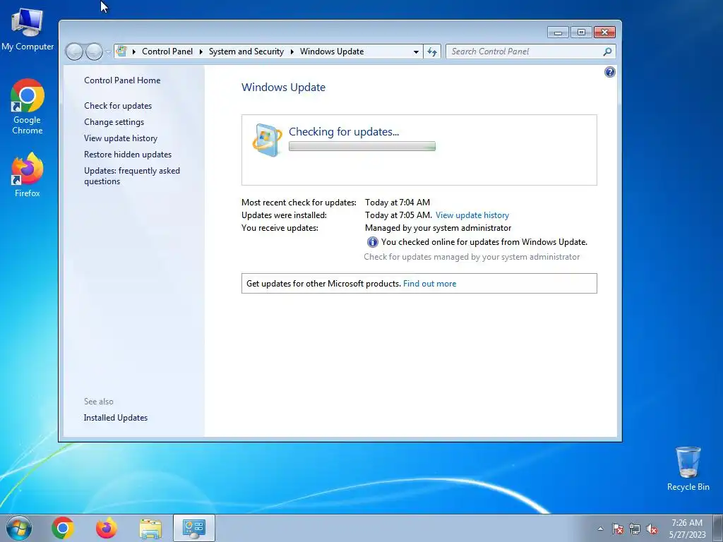The height and width of the screenshot is (542, 723).
Task: Open Installed Updates link
Action: click(116, 418)
